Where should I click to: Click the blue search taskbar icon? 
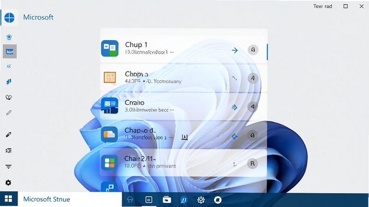[184, 200]
